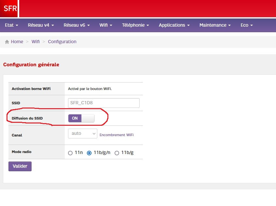Select the 11b/g radio mode
Viewport: 276px width, 206px height.
(x=117, y=153)
